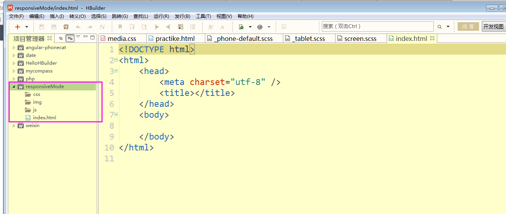
Task: Click into the search box (搜索 双击Ctrl)
Action: 378,27
